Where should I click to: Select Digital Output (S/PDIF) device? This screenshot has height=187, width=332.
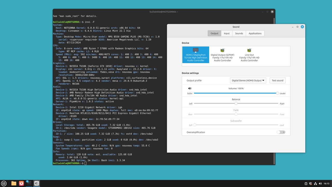click(x=223, y=55)
